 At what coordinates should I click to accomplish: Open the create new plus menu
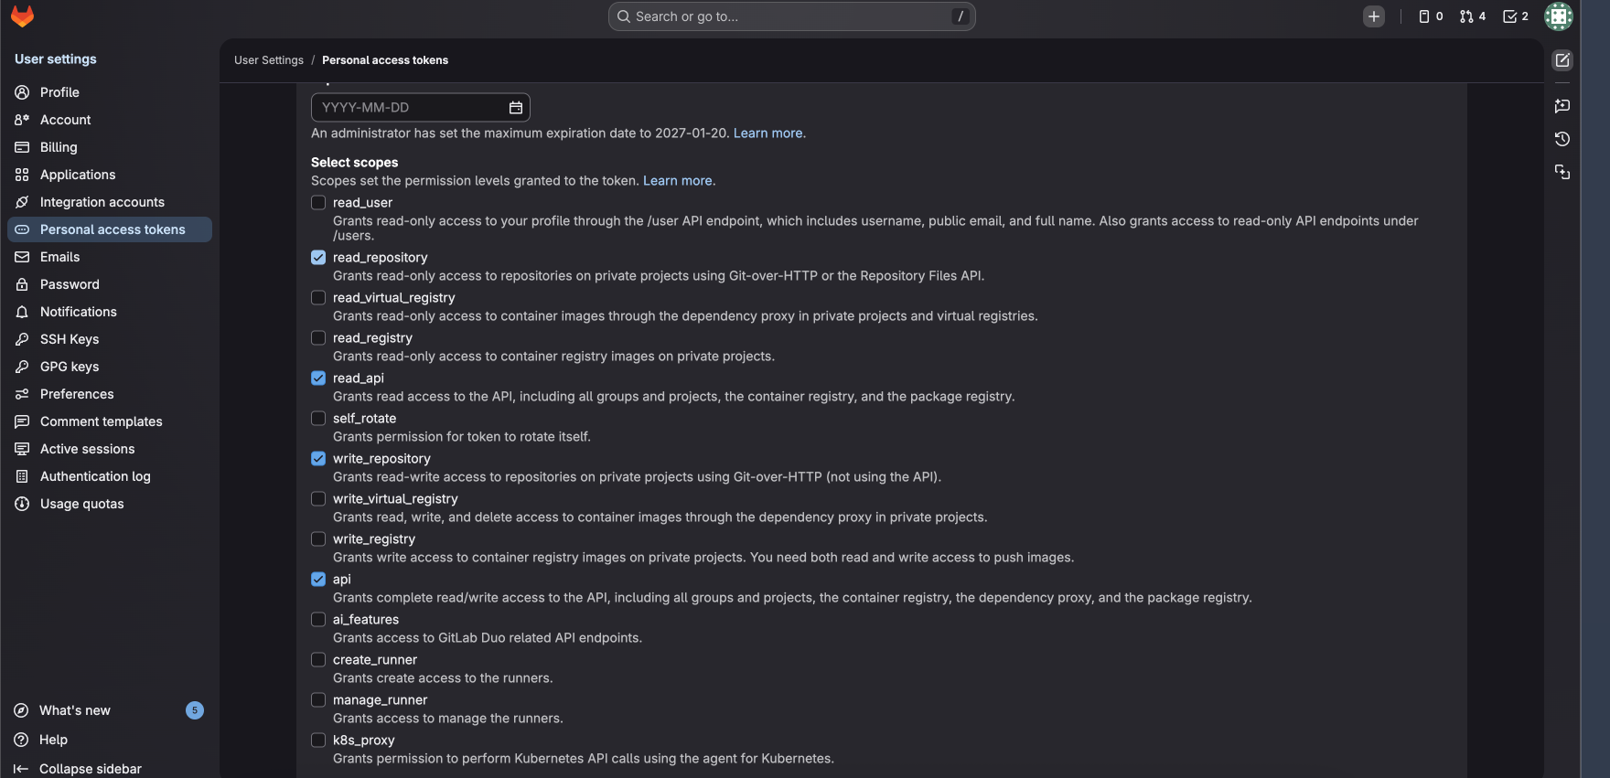[1373, 16]
